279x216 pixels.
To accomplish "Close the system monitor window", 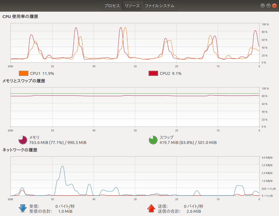I will pyautogui.click(x=274, y=6).
